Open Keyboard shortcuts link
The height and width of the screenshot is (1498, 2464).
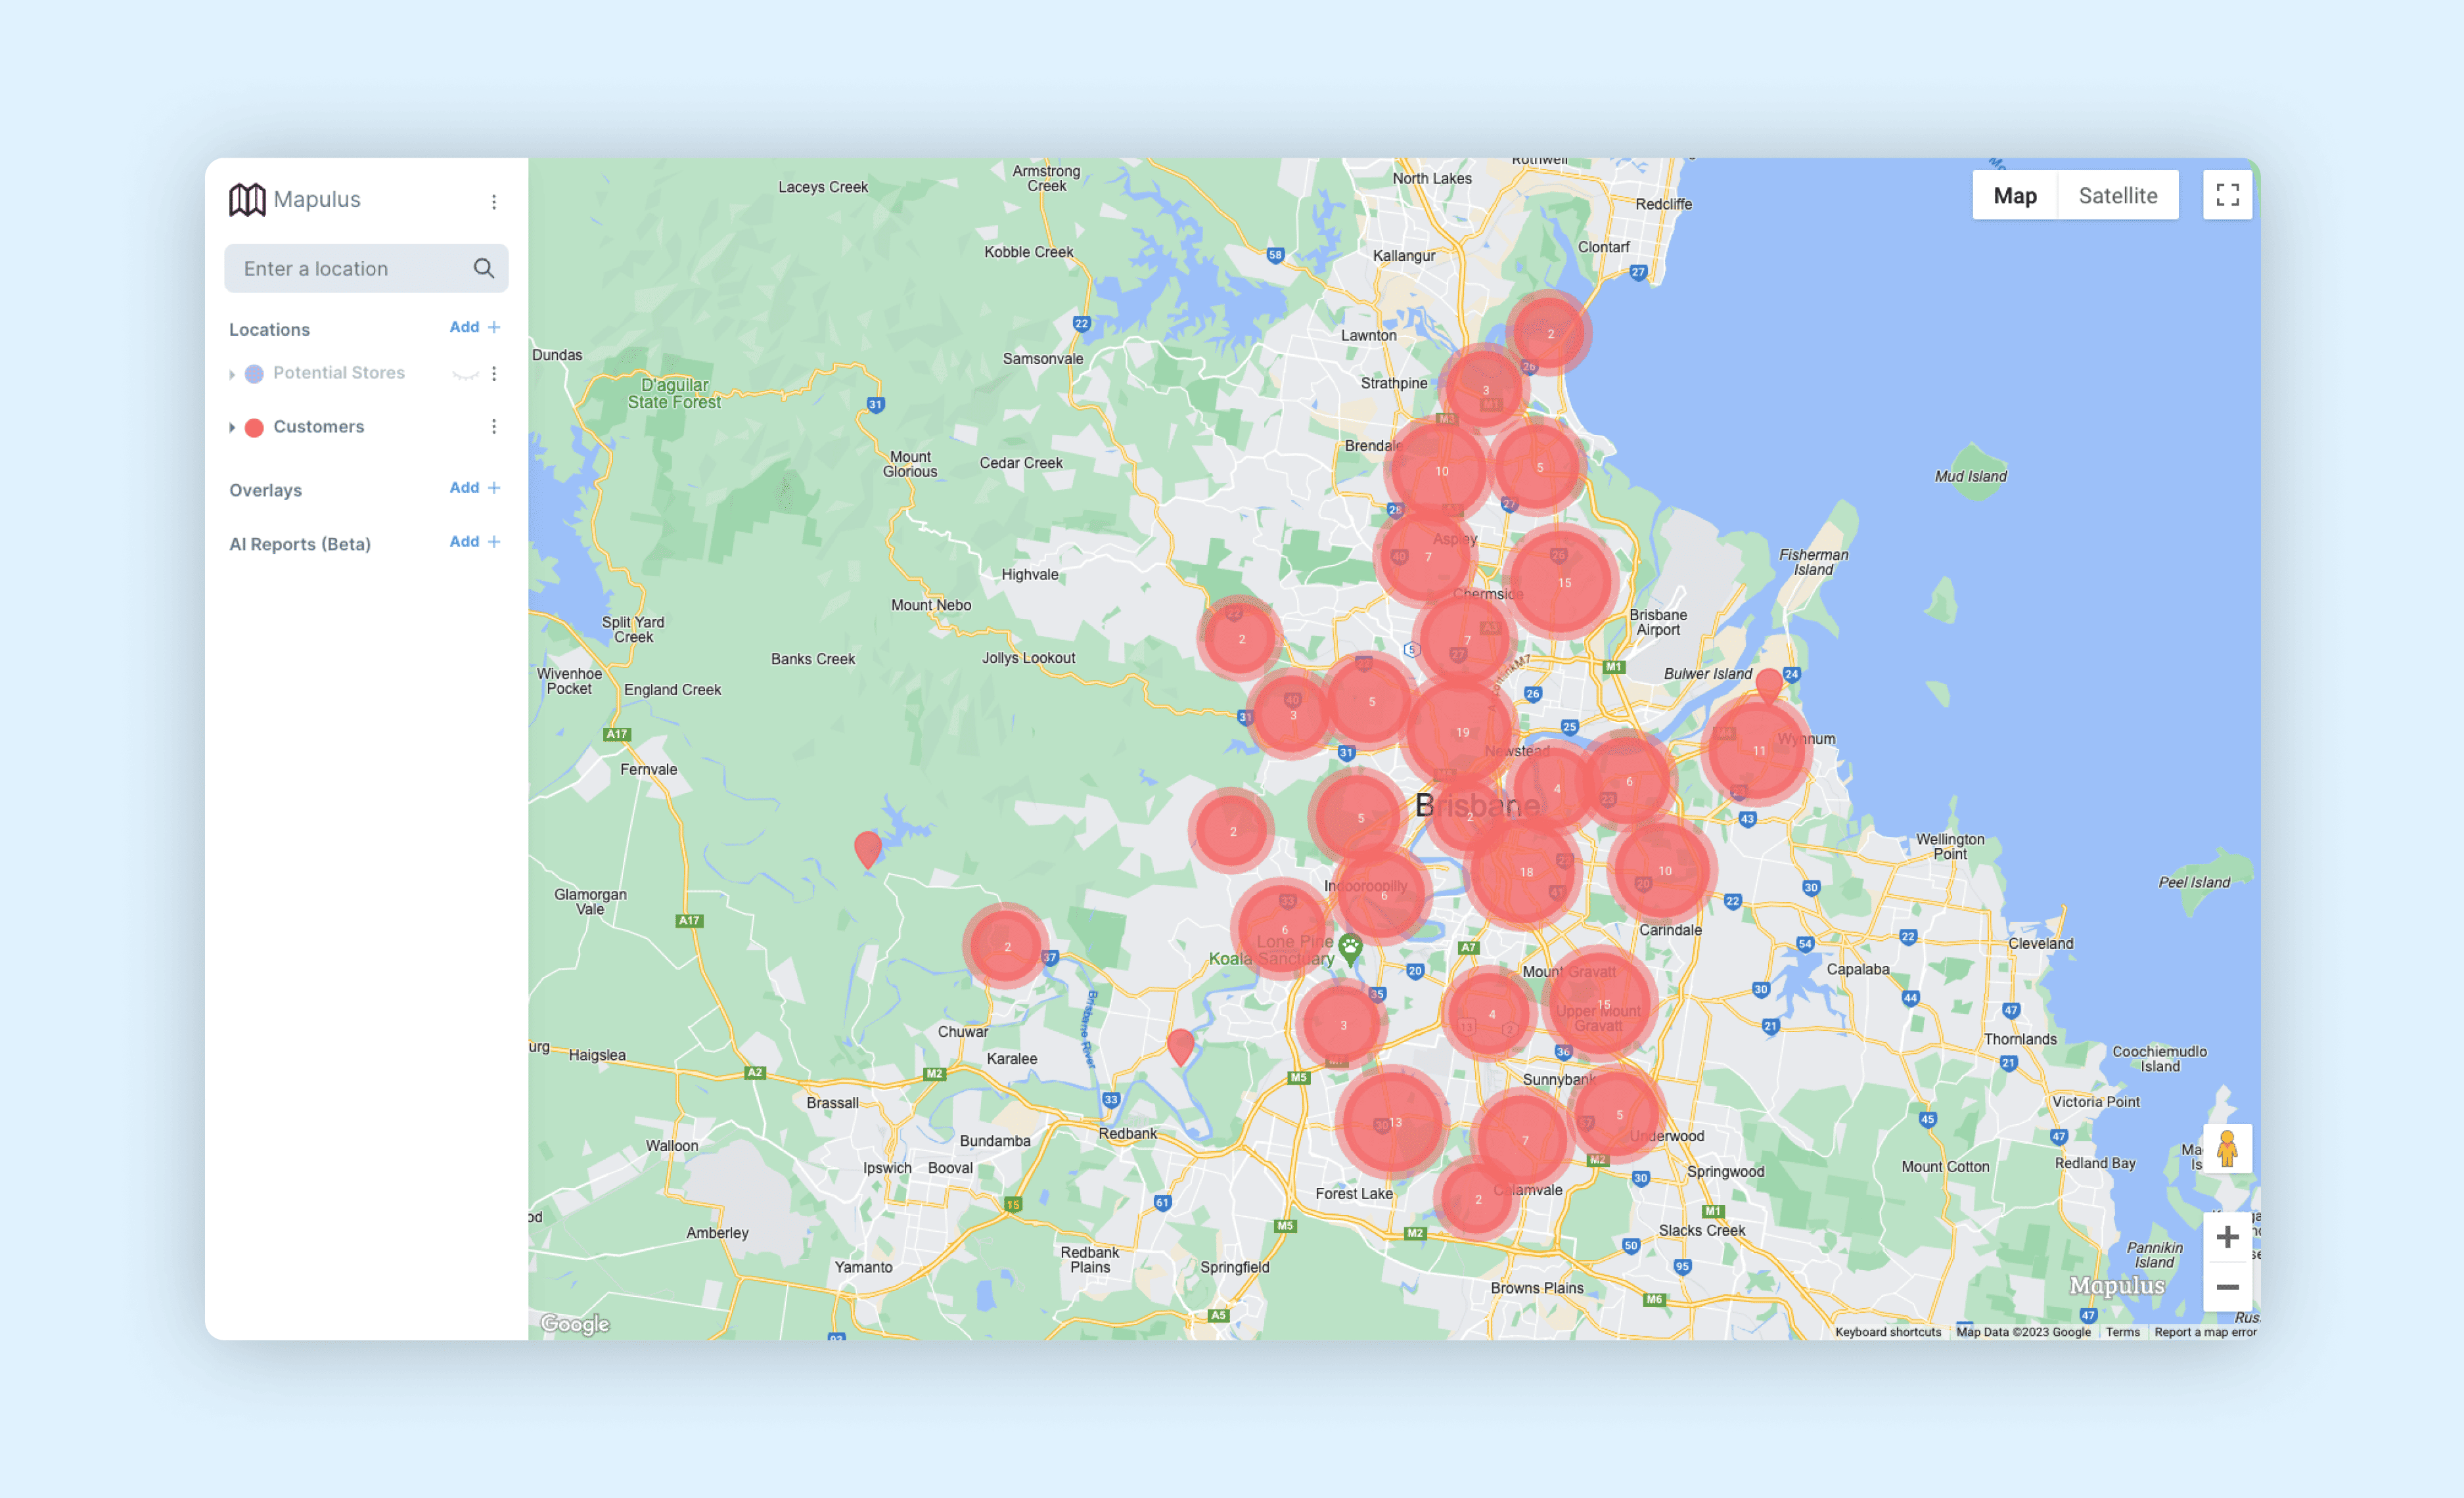1887,1332
